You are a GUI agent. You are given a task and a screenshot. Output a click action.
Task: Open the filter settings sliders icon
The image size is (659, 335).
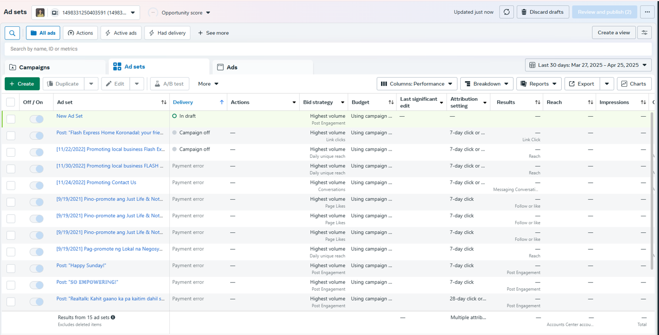click(644, 33)
